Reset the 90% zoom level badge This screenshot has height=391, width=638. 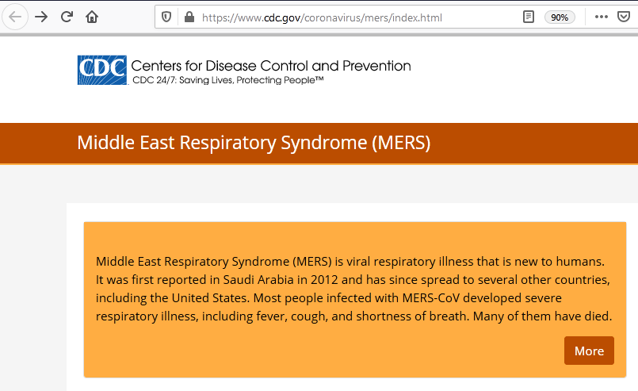[x=560, y=17]
